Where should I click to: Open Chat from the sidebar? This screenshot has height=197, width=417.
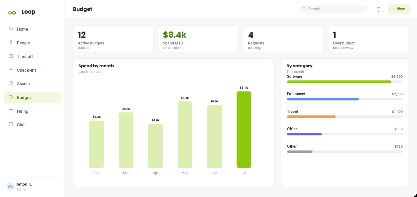pos(32,125)
